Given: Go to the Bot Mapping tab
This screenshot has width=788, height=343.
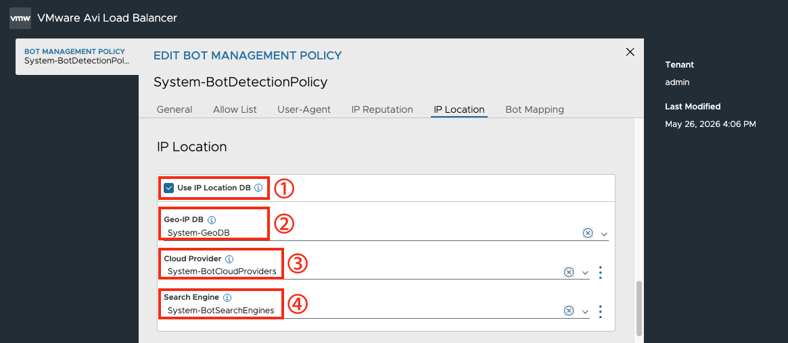Looking at the screenshot, I should point(535,109).
